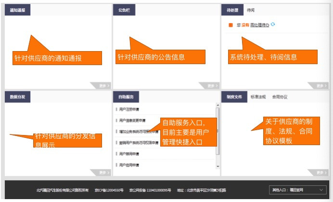This screenshot has width=333, height=202.
Task: Click the refresh icon beside 需处理待办
Action: coord(273,24)
